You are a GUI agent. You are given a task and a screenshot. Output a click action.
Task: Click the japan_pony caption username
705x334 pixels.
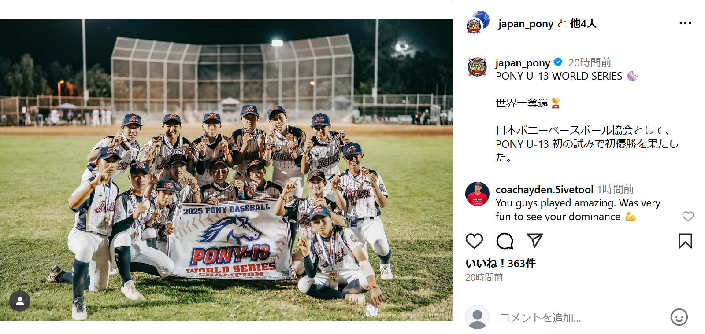(x=523, y=63)
